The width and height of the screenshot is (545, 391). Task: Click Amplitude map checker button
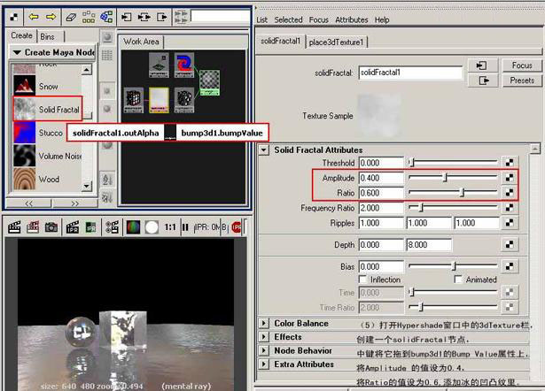(x=510, y=178)
